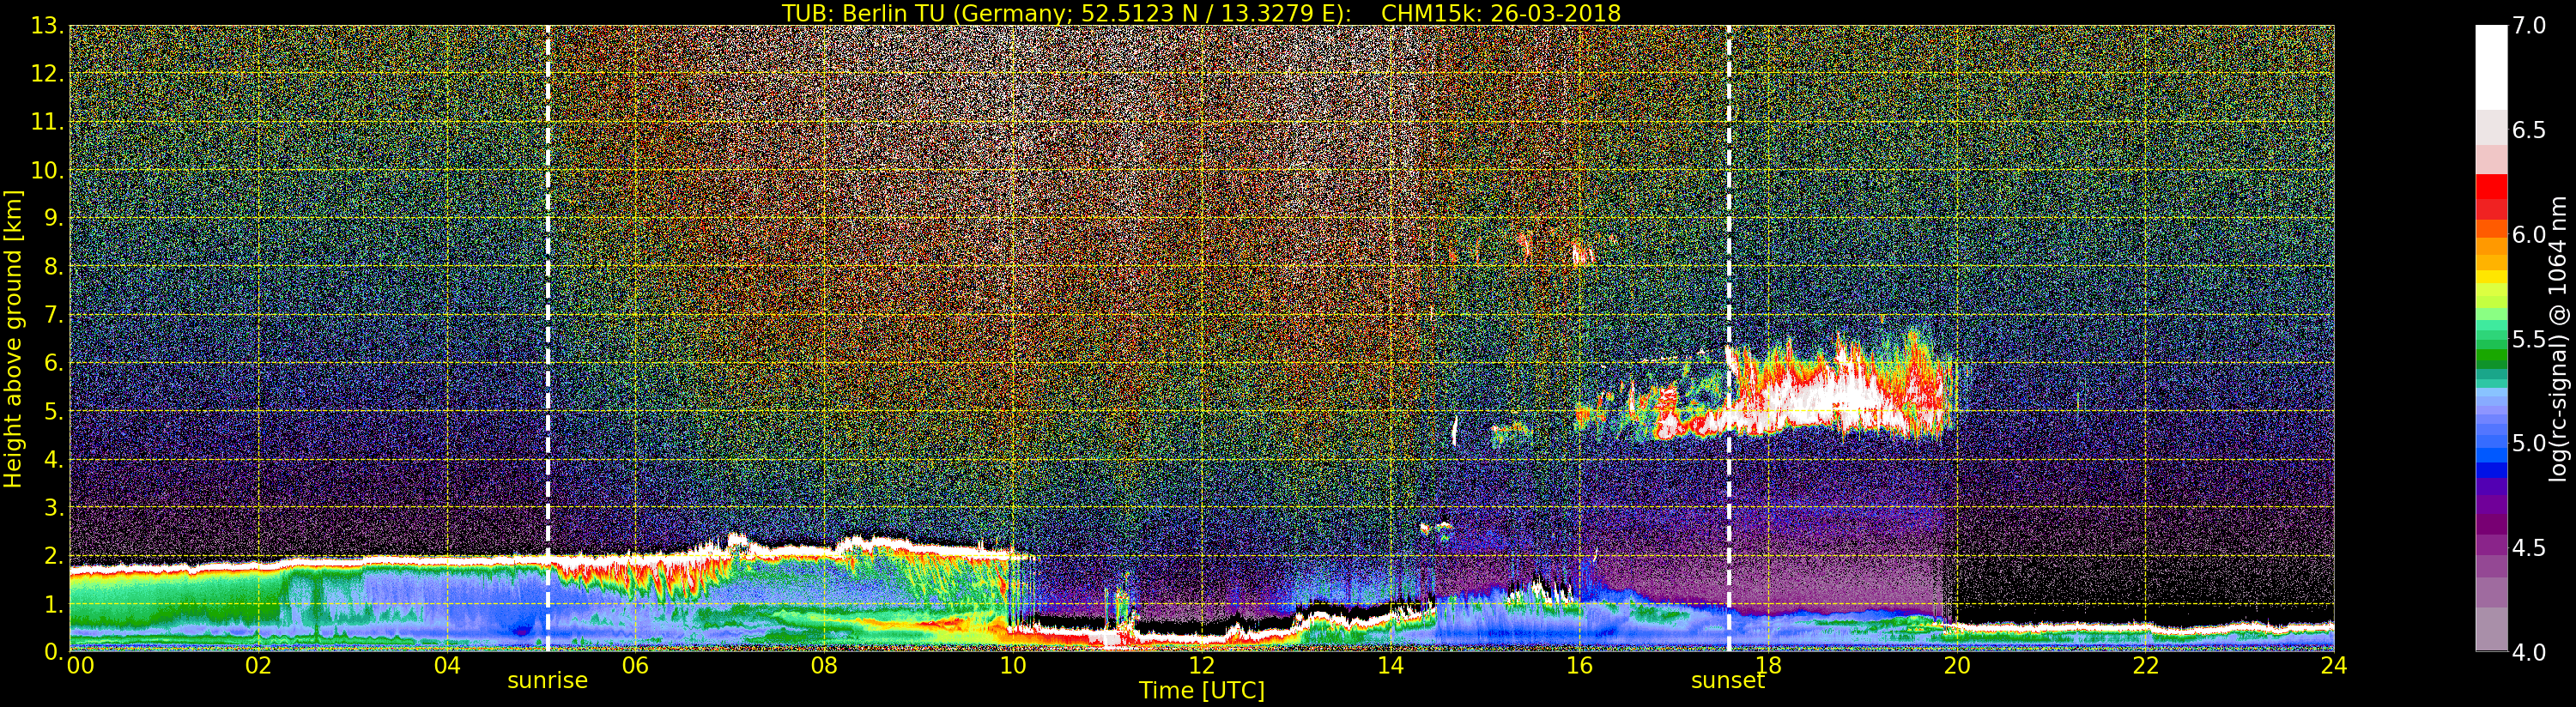Pick the green band of the colorbar

pos(2490,350)
